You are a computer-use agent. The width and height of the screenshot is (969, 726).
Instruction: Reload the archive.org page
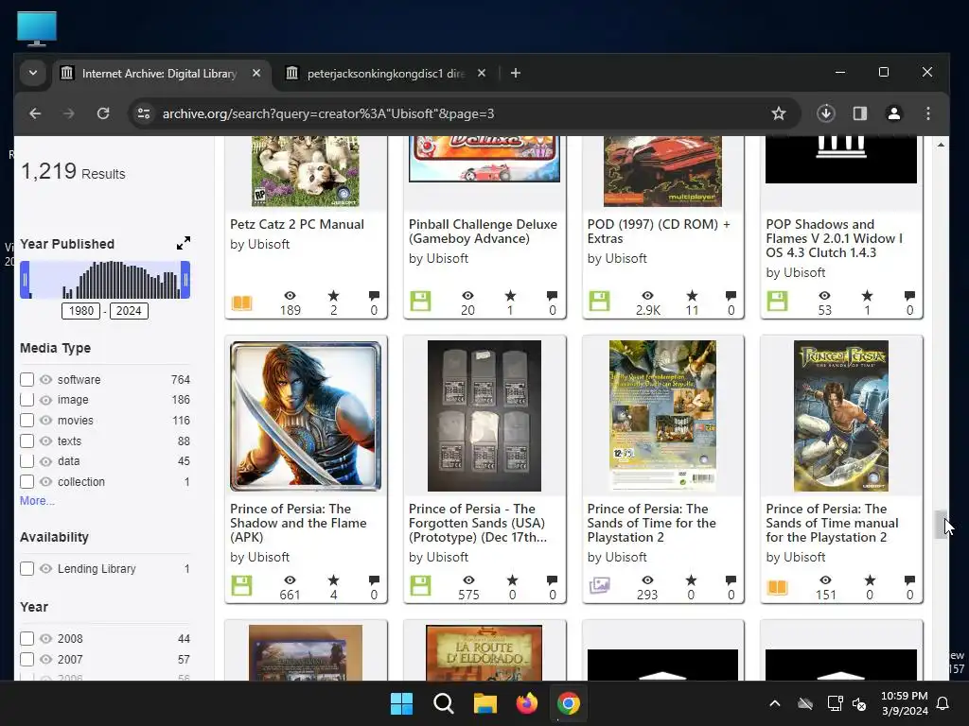click(x=103, y=113)
